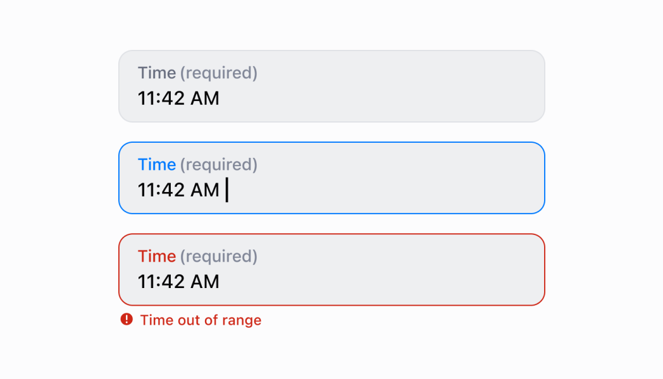Click the red Time label

tap(156, 256)
